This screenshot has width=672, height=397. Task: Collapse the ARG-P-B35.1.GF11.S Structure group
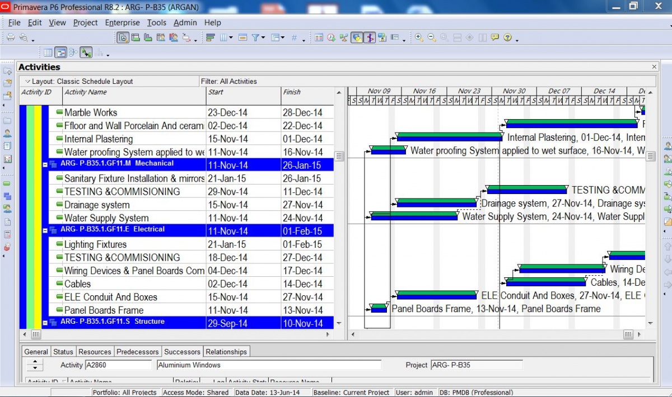coord(45,323)
